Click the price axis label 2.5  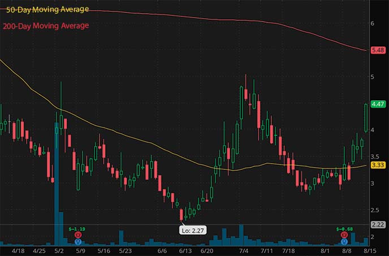point(375,210)
